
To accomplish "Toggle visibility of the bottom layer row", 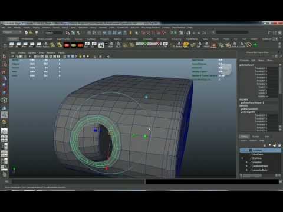I will pos(246,170).
